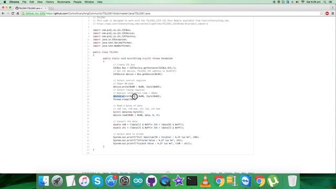This screenshot has height=189, width=336.
Task: Open volume control in menu bar
Action: (x=297, y=2)
